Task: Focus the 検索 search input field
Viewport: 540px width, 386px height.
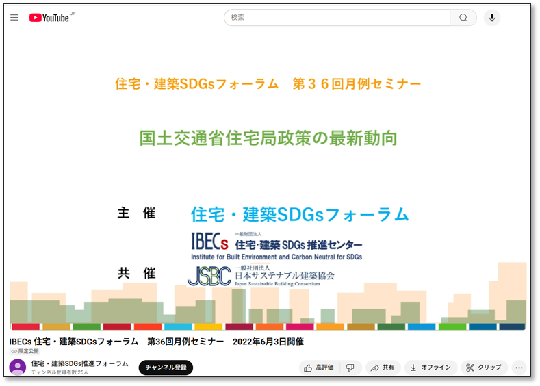Action: point(337,18)
